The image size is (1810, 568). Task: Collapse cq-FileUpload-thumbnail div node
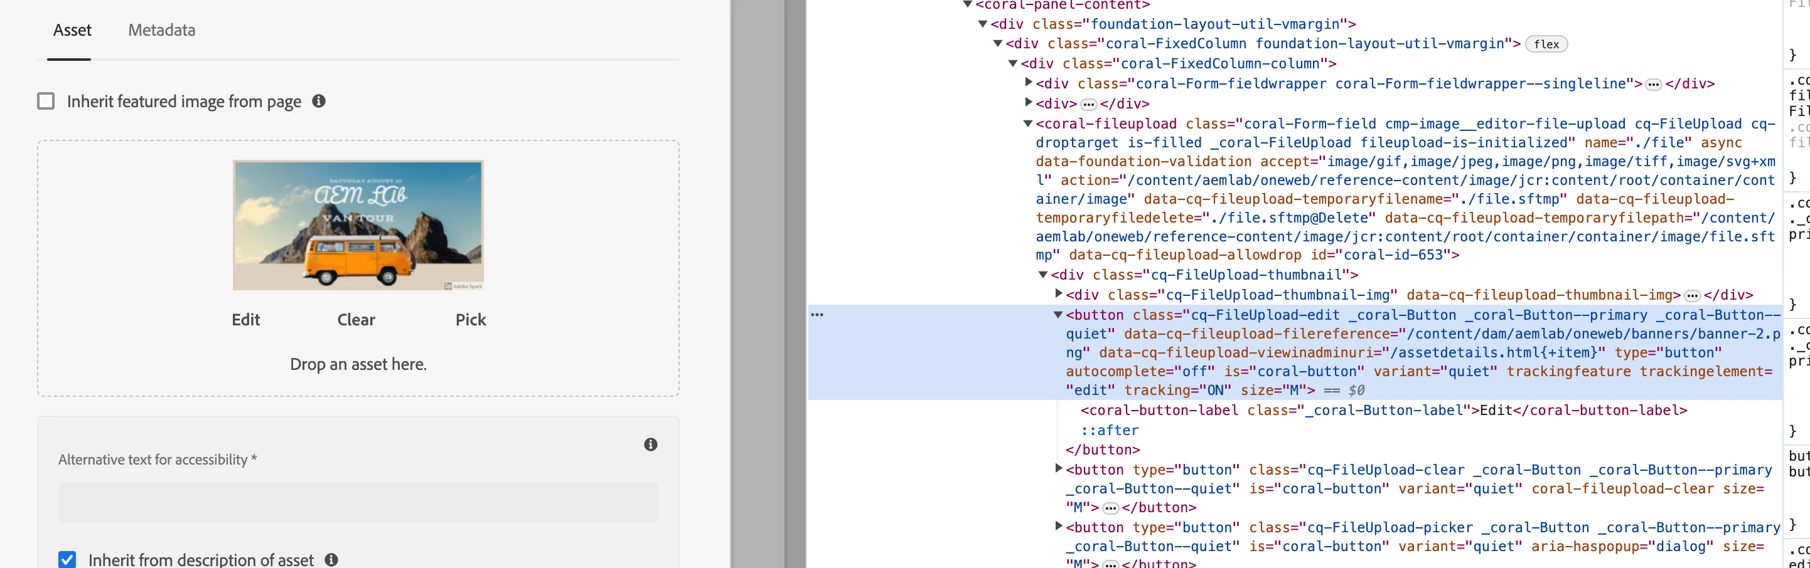click(x=1044, y=275)
